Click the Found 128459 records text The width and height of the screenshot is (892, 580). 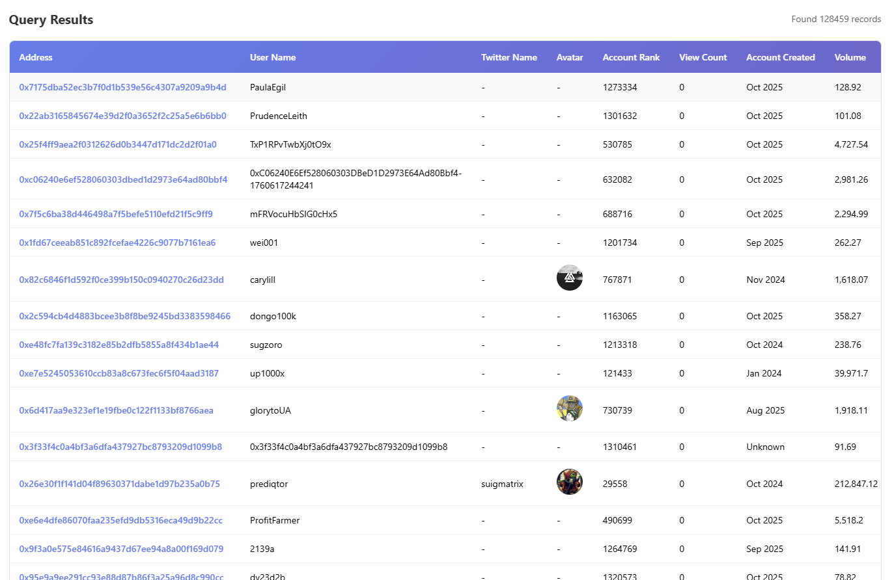click(835, 19)
